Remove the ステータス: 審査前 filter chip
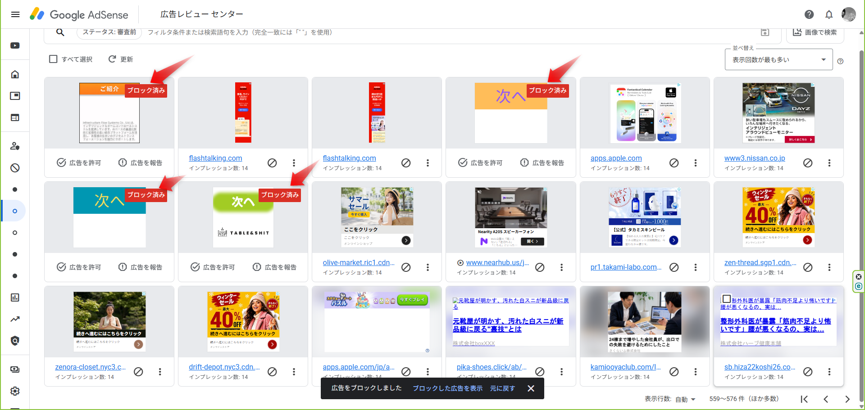This screenshot has height=410, width=865. point(109,32)
